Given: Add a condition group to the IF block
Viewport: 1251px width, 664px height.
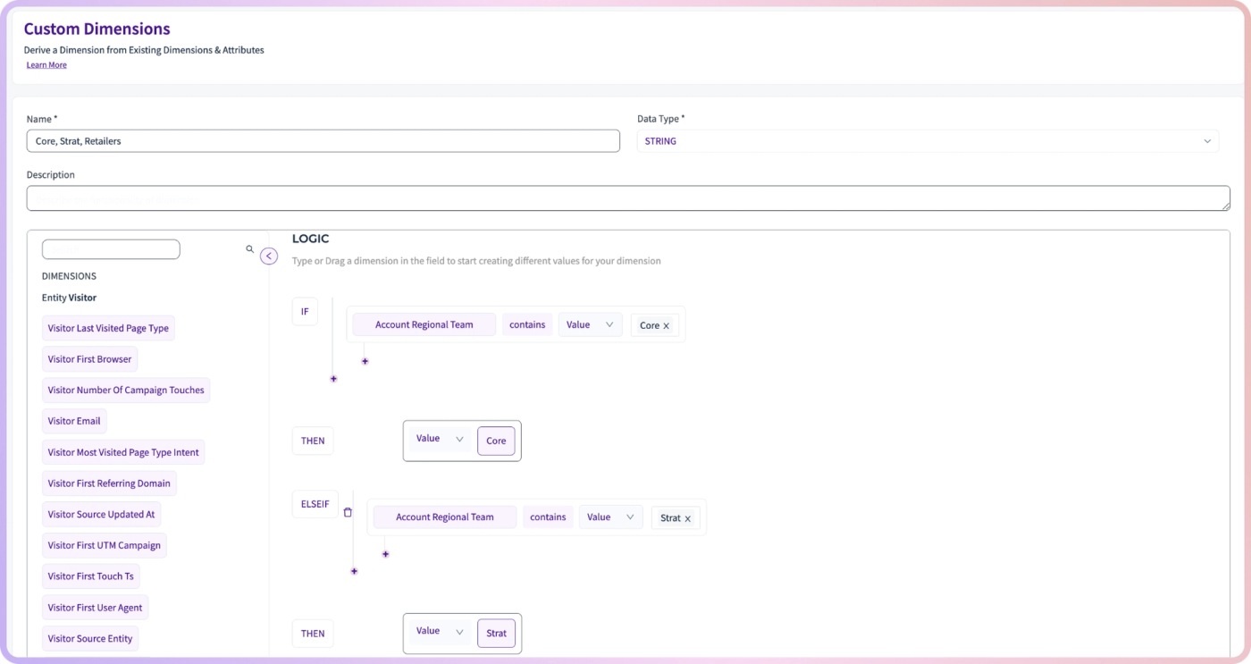Looking at the screenshot, I should coord(333,379).
